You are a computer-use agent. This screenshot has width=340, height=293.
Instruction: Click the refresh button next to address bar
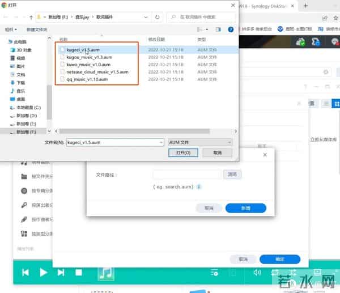(x=157, y=17)
